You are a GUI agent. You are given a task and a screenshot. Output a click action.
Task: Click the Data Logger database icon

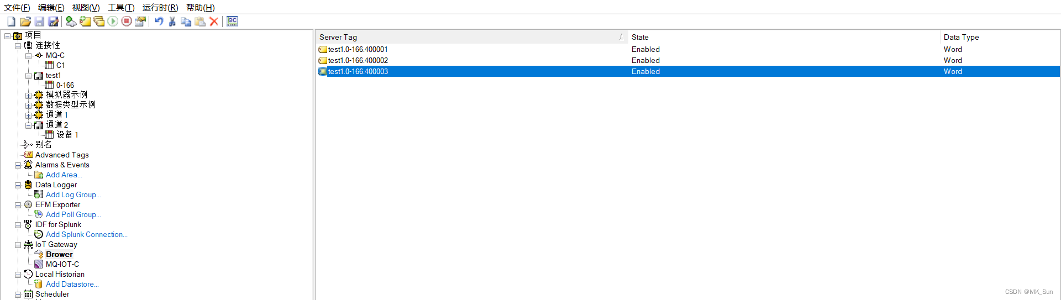pos(28,185)
